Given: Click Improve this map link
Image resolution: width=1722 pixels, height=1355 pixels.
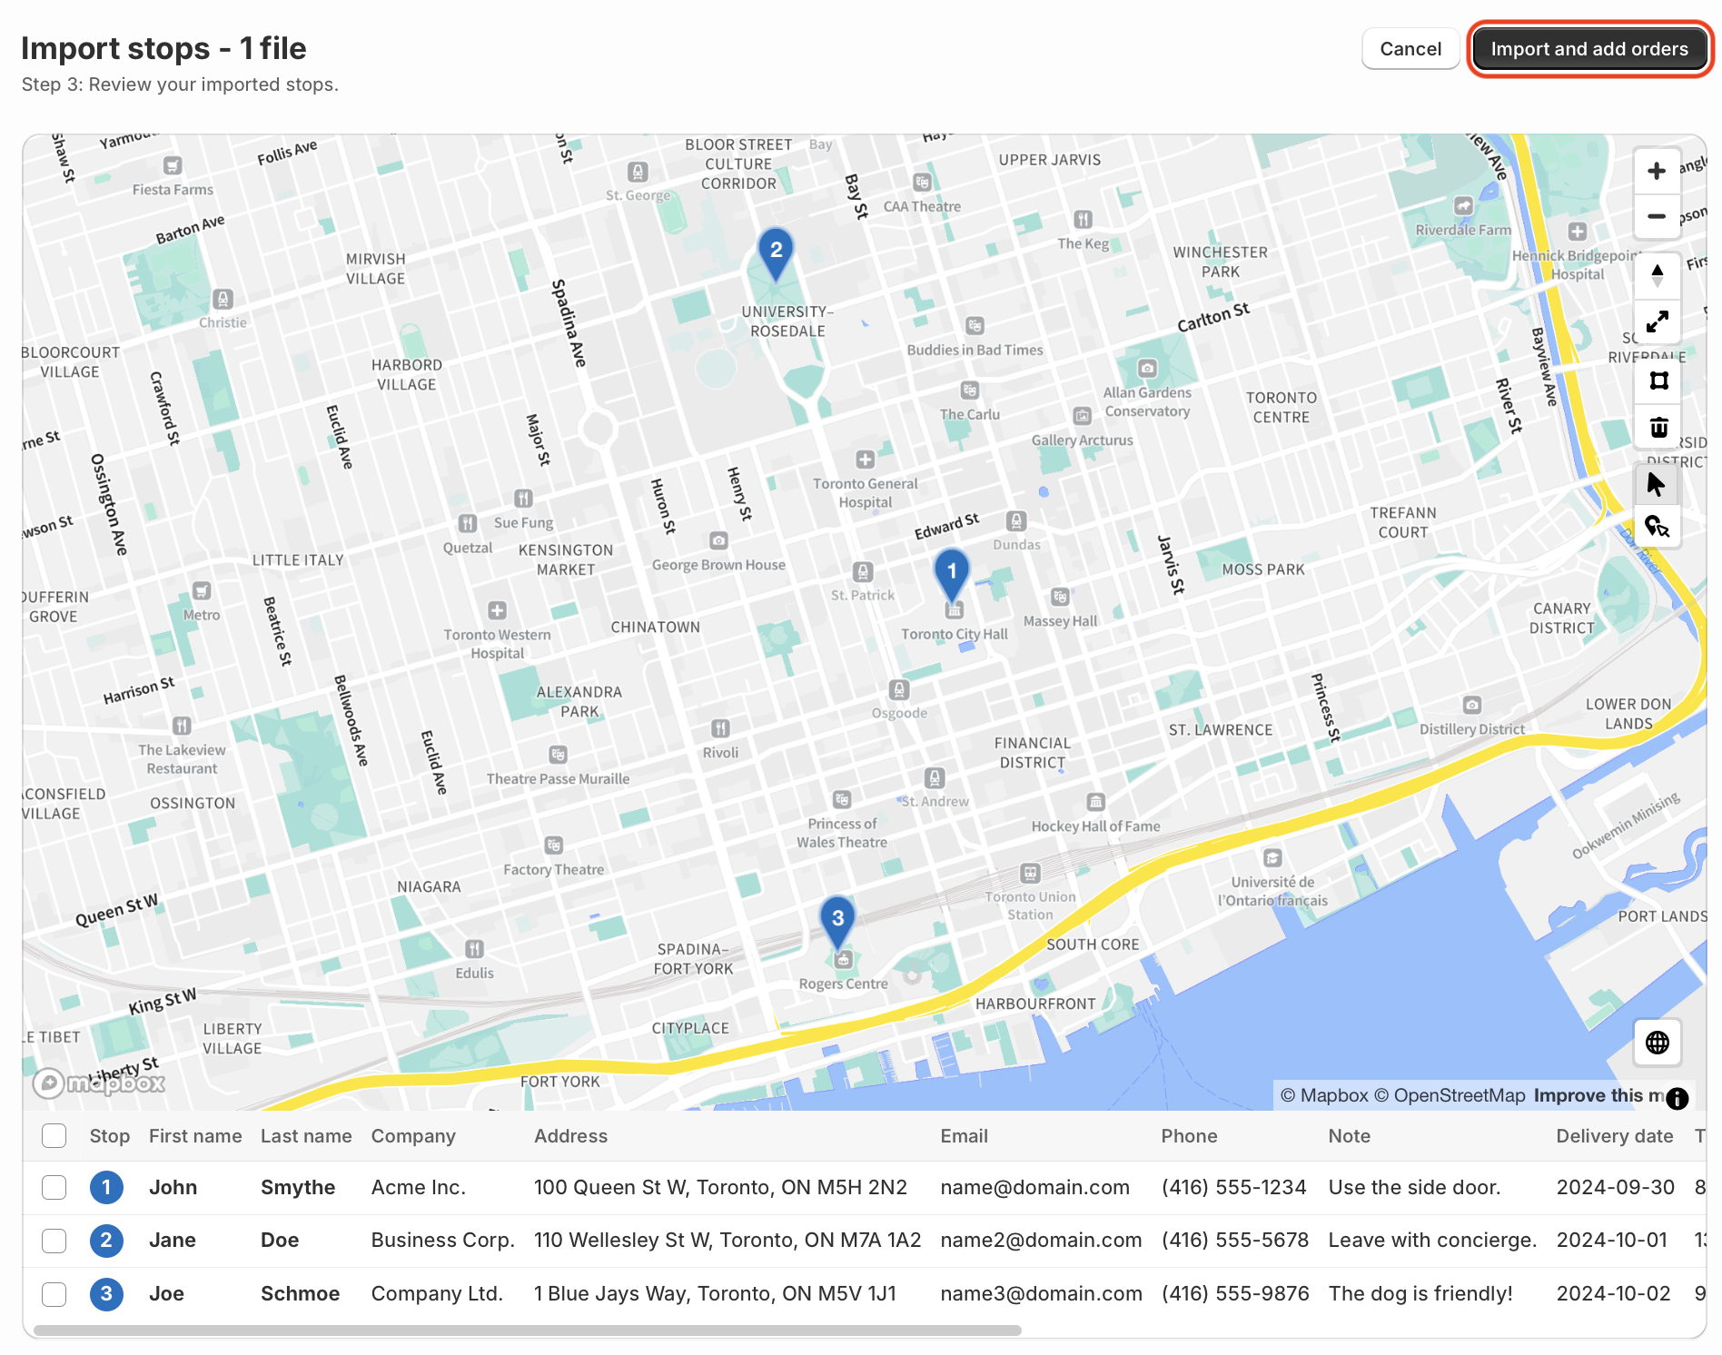Looking at the screenshot, I should click(1600, 1095).
